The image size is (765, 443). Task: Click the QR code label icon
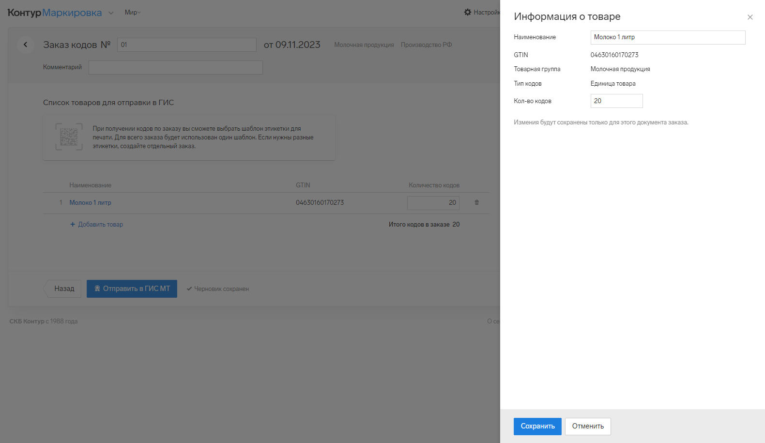[69, 137]
